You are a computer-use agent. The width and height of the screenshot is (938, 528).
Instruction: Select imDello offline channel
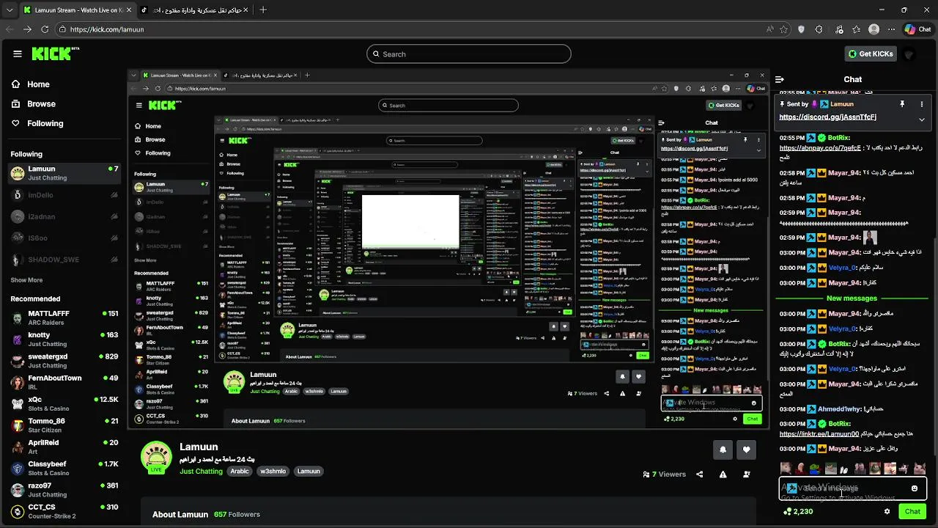tap(64, 195)
